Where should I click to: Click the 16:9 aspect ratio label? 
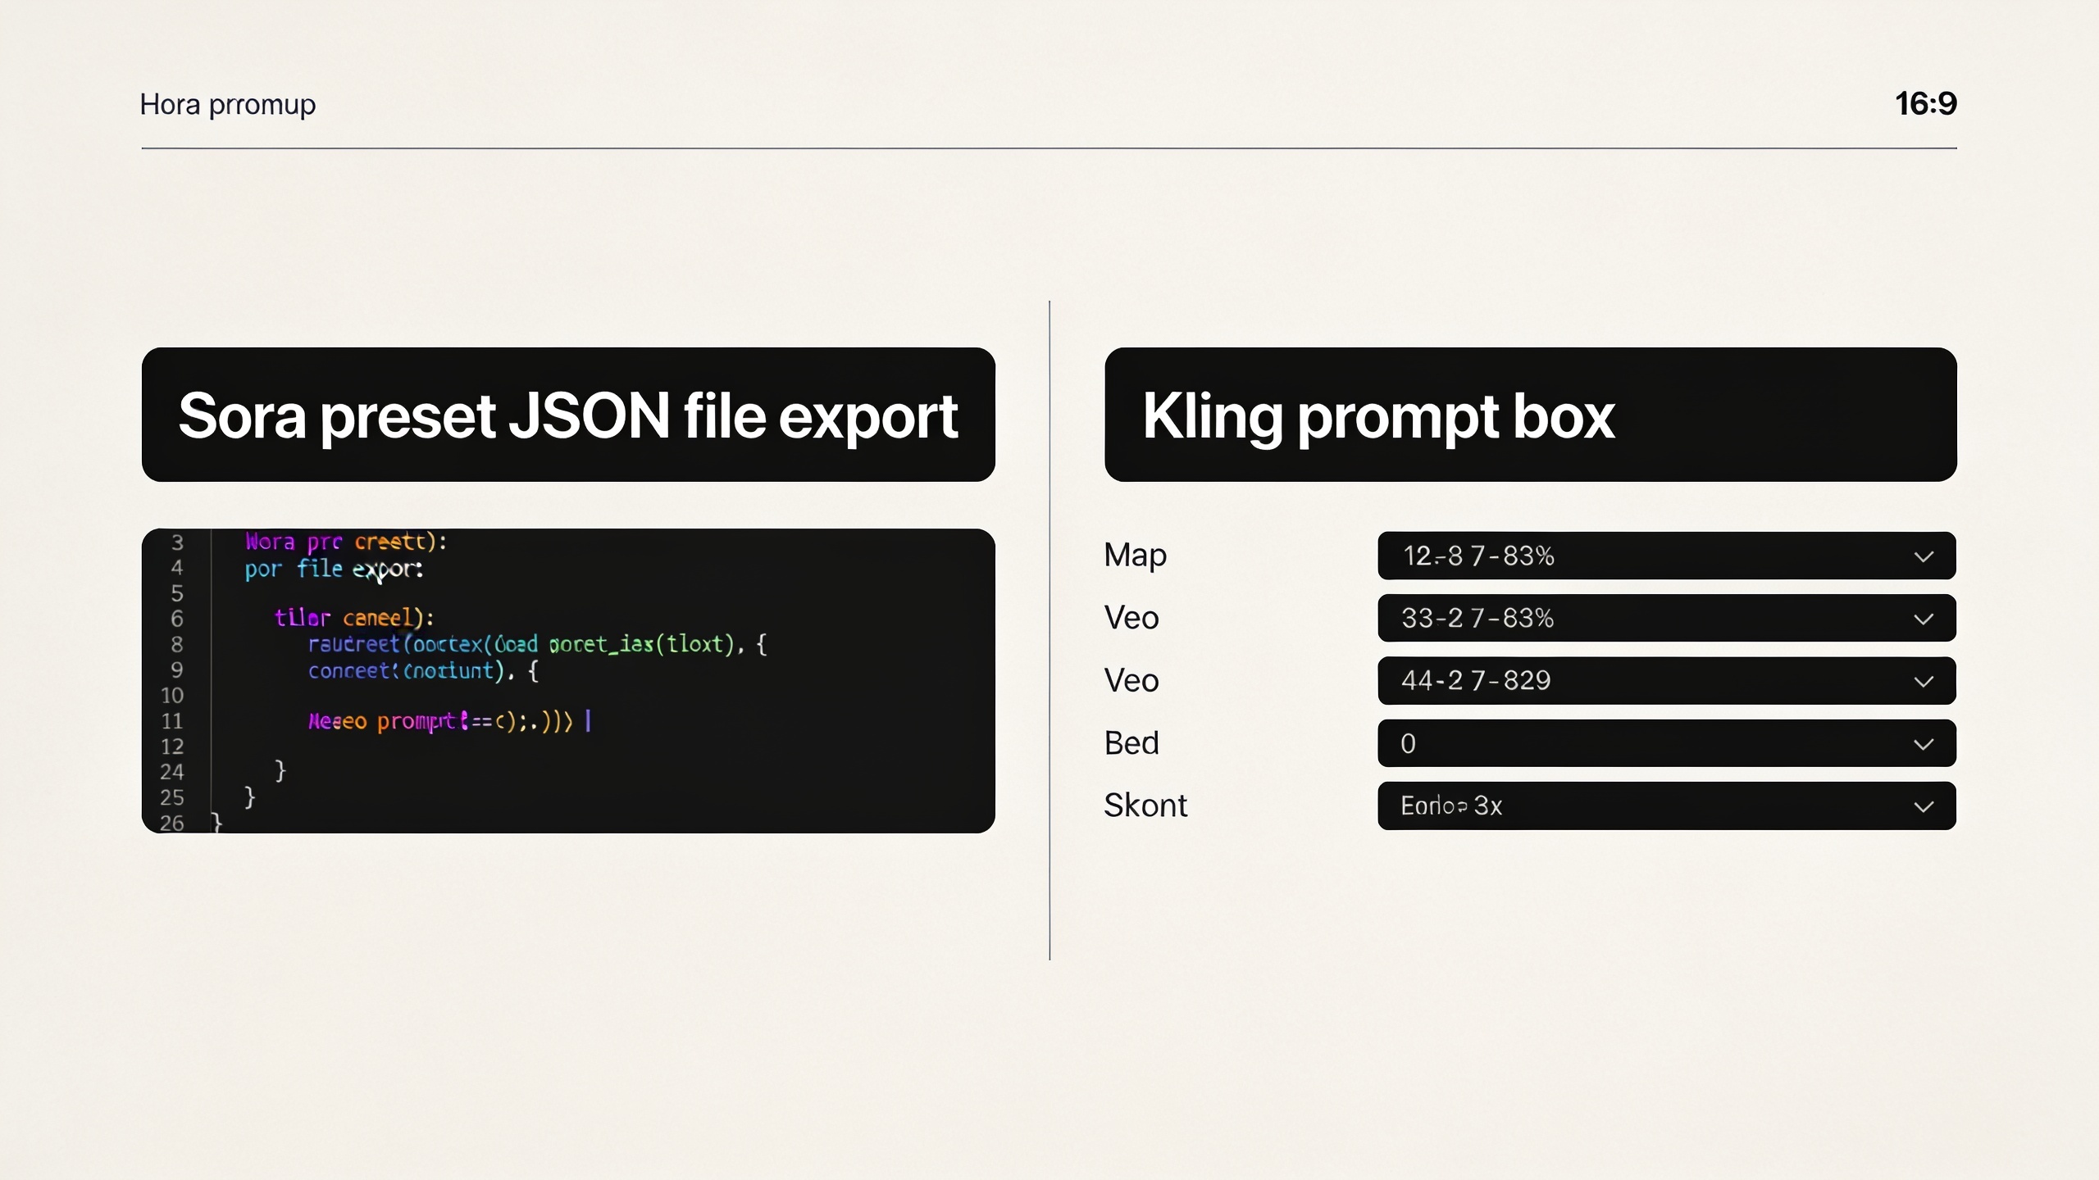click(1925, 103)
